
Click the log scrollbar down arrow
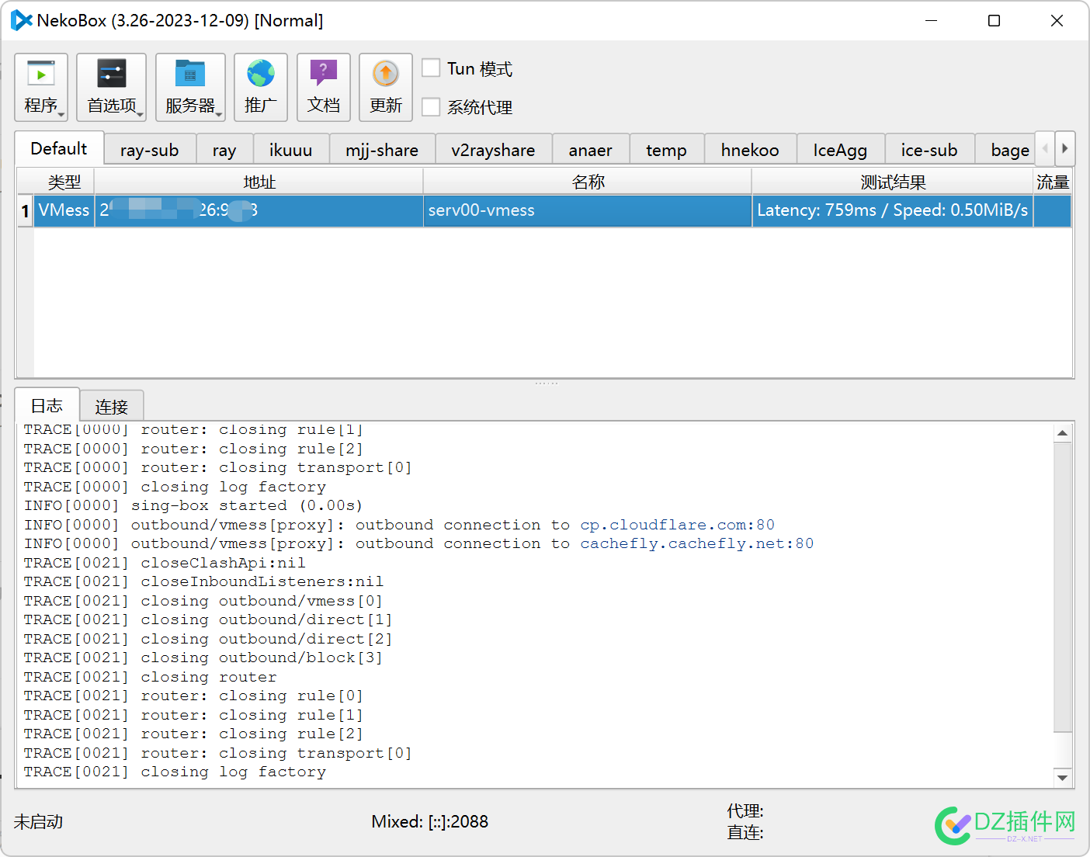(x=1063, y=777)
